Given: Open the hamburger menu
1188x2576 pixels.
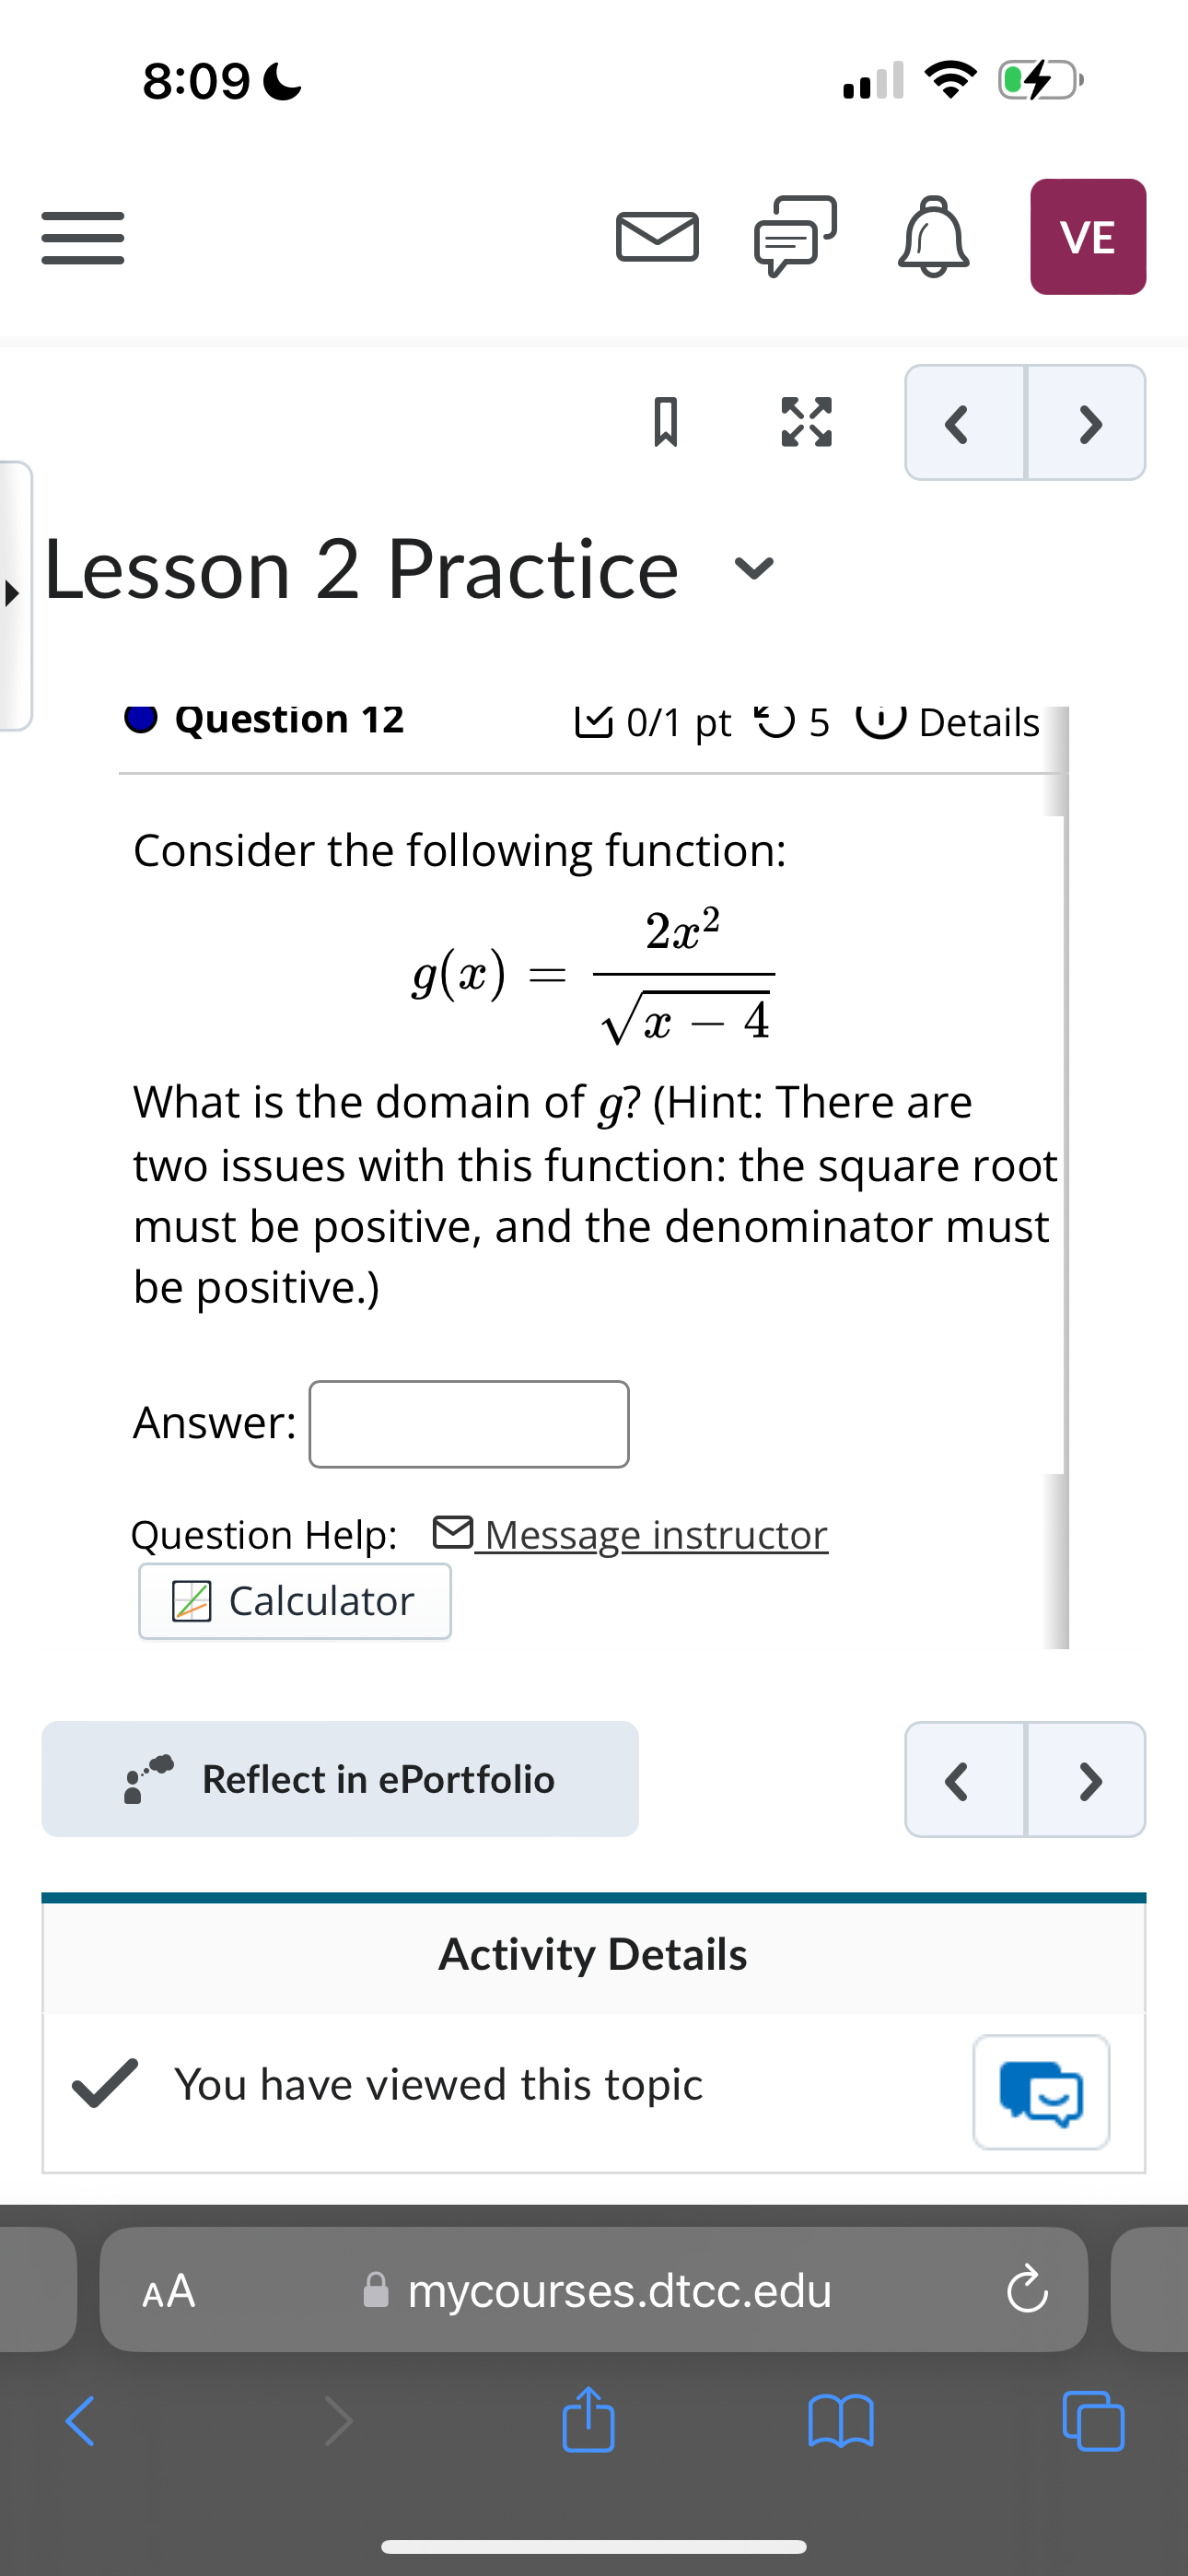Looking at the screenshot, I should [x=81, y=236].
